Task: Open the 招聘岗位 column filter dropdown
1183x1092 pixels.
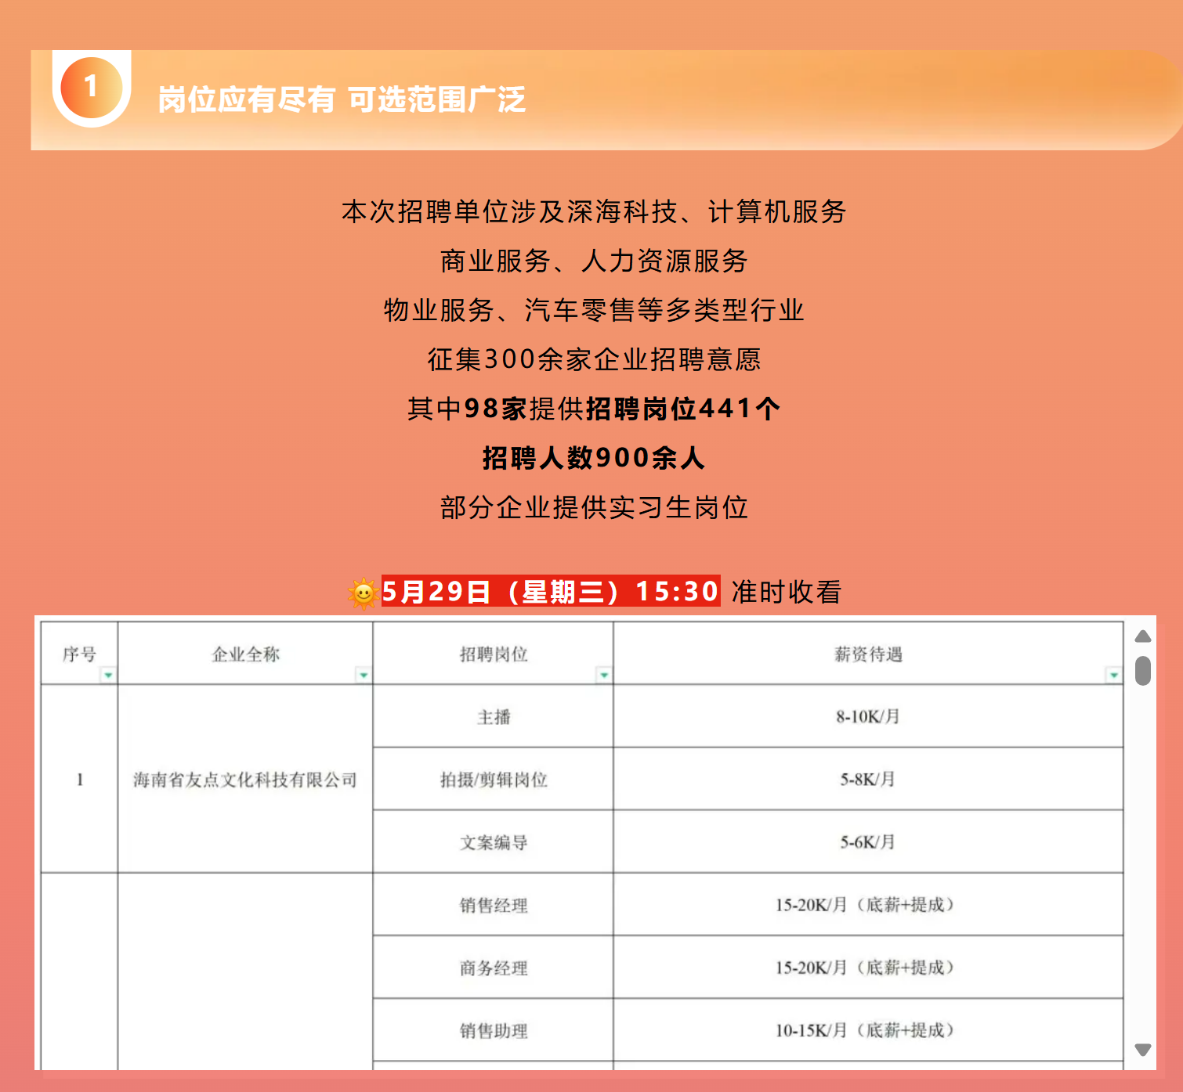Action: 604,675
